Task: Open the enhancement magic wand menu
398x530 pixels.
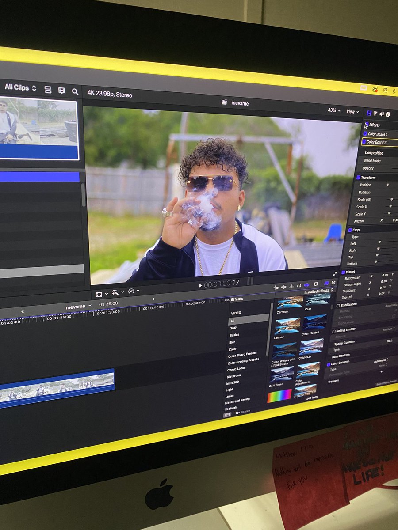Action: (x=117, y=292)
